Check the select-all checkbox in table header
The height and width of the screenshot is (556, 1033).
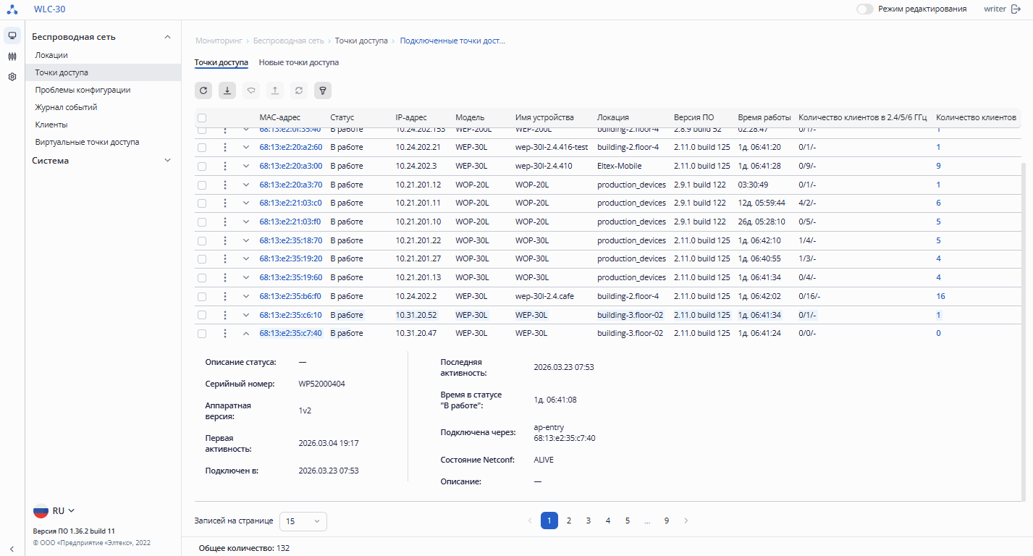tap(202, 118)
